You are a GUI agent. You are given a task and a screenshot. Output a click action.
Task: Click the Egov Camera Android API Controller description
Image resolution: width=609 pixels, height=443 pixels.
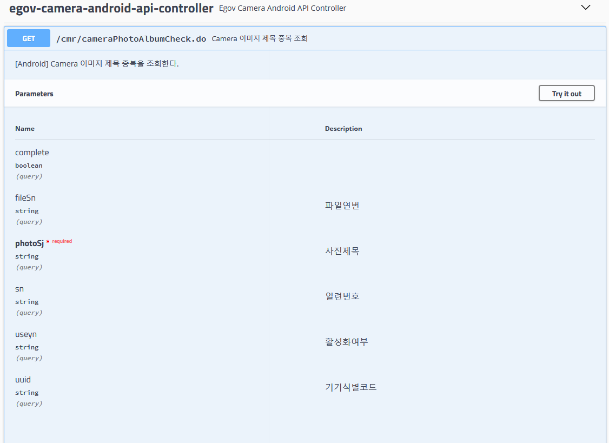click(282, 8)
